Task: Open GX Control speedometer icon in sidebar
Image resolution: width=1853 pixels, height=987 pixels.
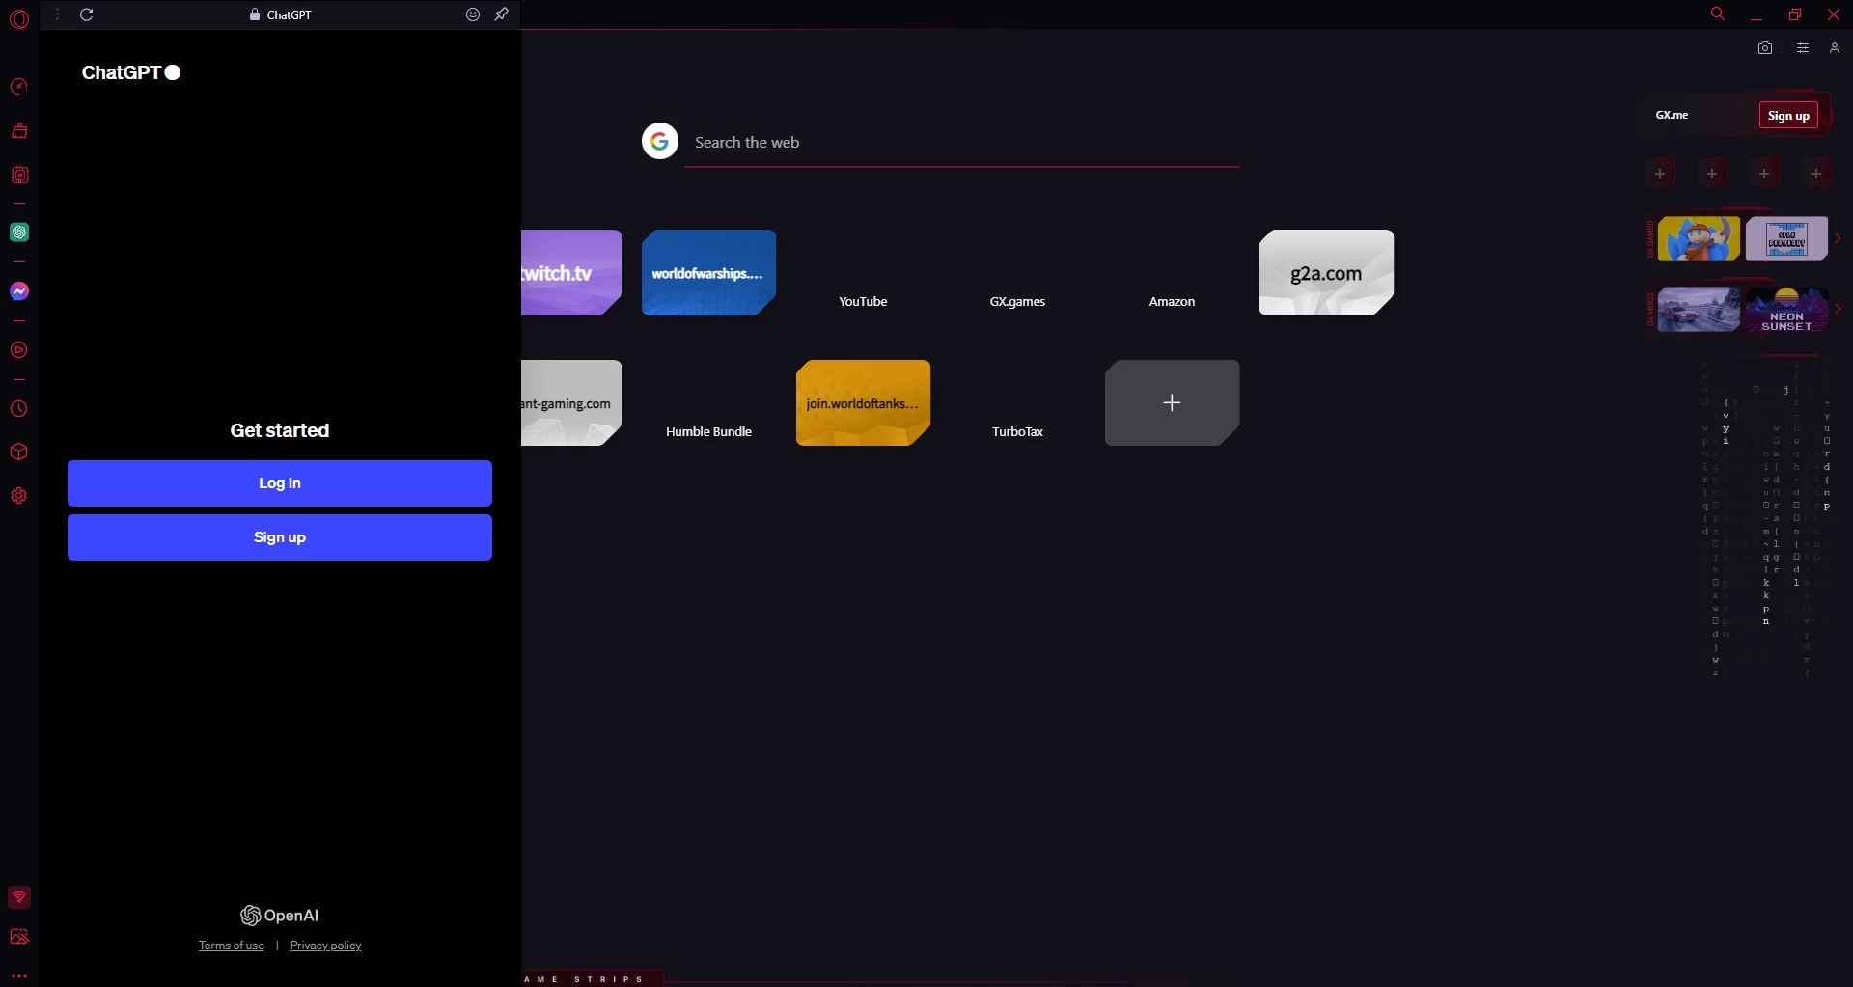Action: pos(18,87)
